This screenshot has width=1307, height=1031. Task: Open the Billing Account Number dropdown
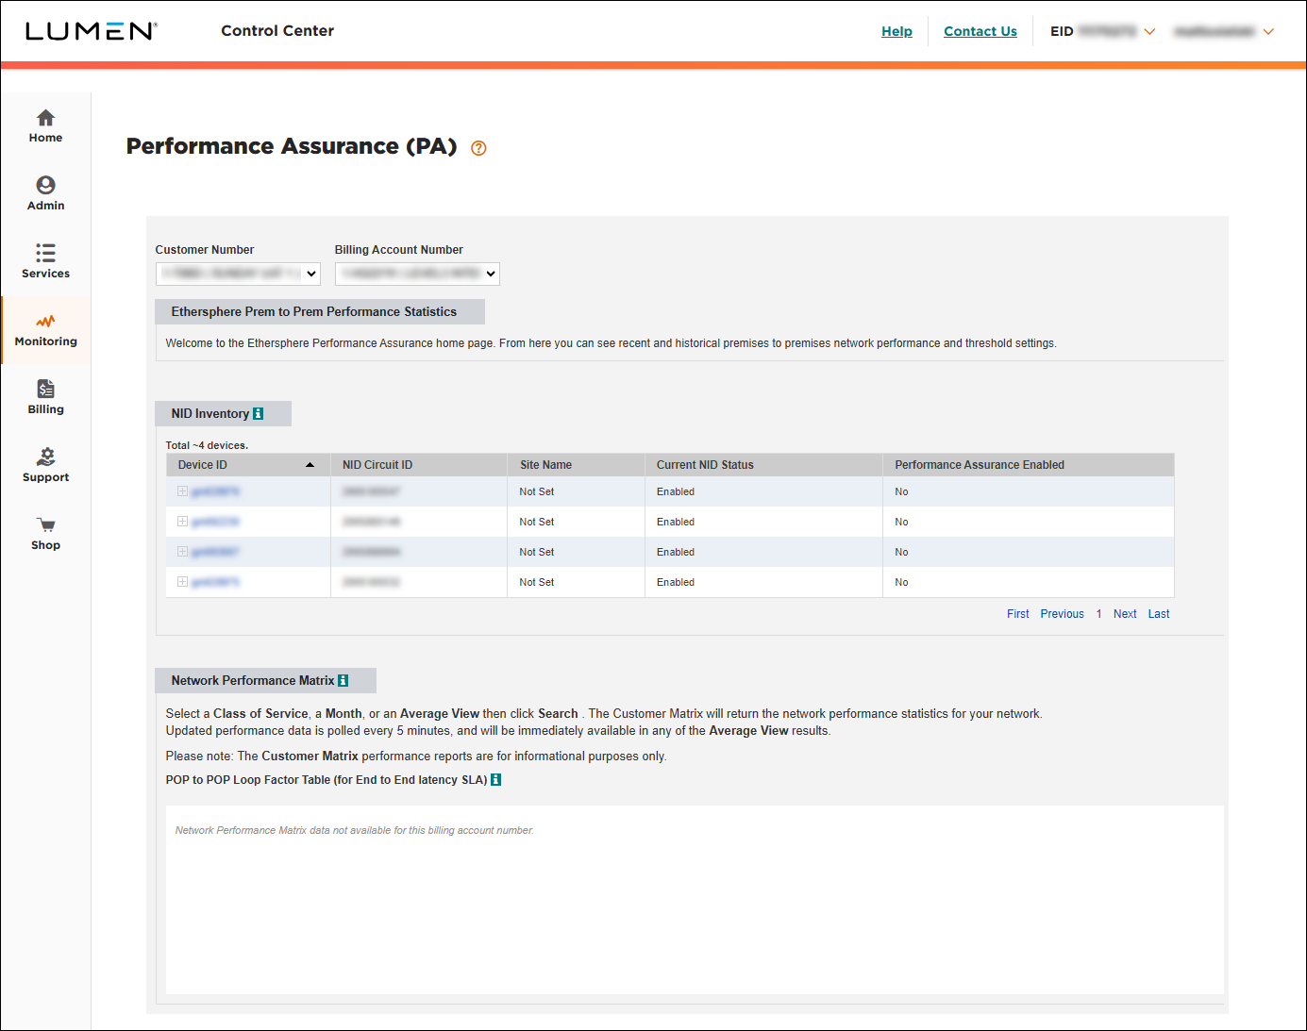[x=417, y=274]
